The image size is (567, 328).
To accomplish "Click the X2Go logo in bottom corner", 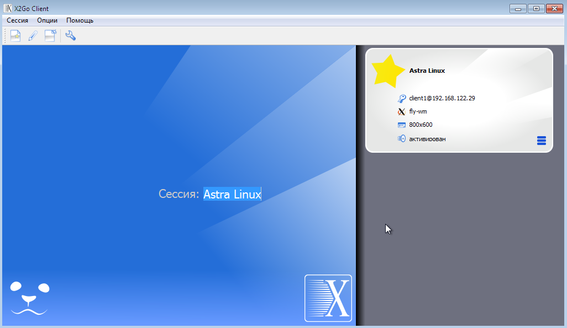I will [328, 298].
